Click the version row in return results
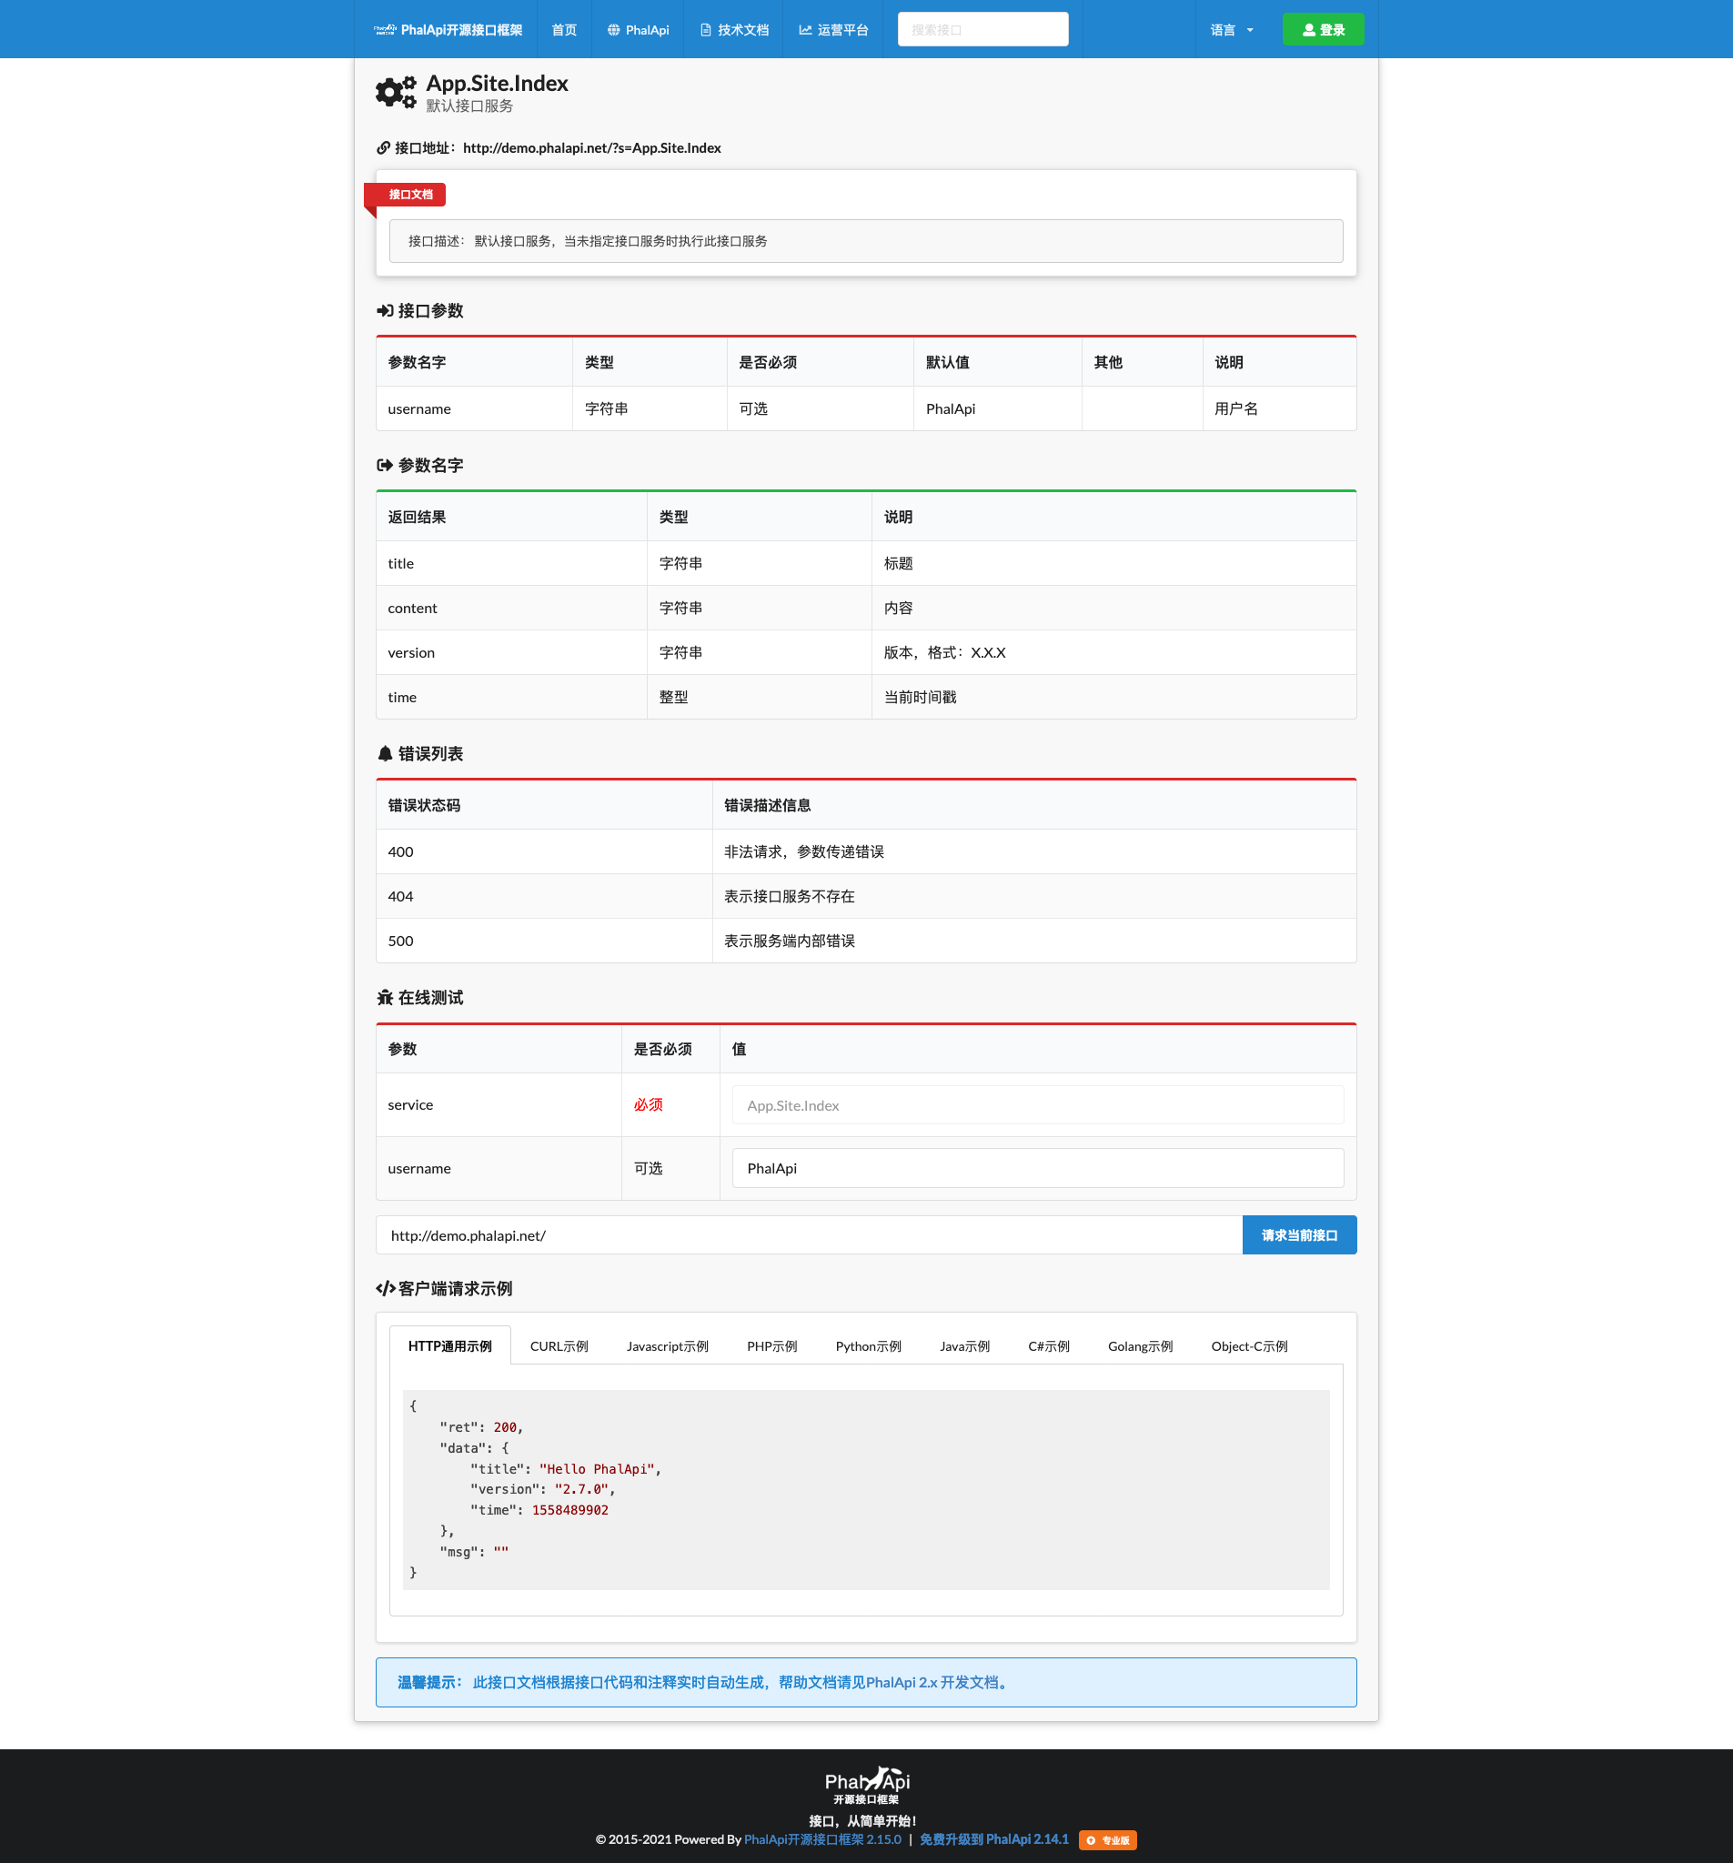The width and height of the screenshot is (1733, 1863). [x=866, y=652]
